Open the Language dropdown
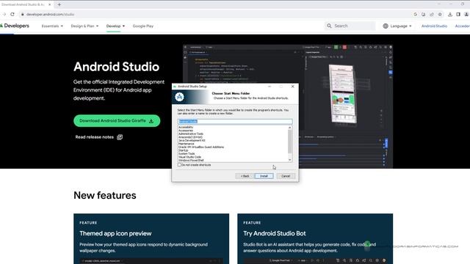The image size is (470, 264). (397, 26)
